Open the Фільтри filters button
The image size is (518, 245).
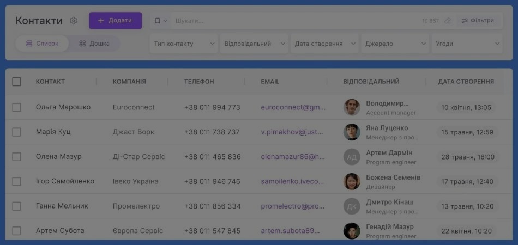[x=478, y=21]
